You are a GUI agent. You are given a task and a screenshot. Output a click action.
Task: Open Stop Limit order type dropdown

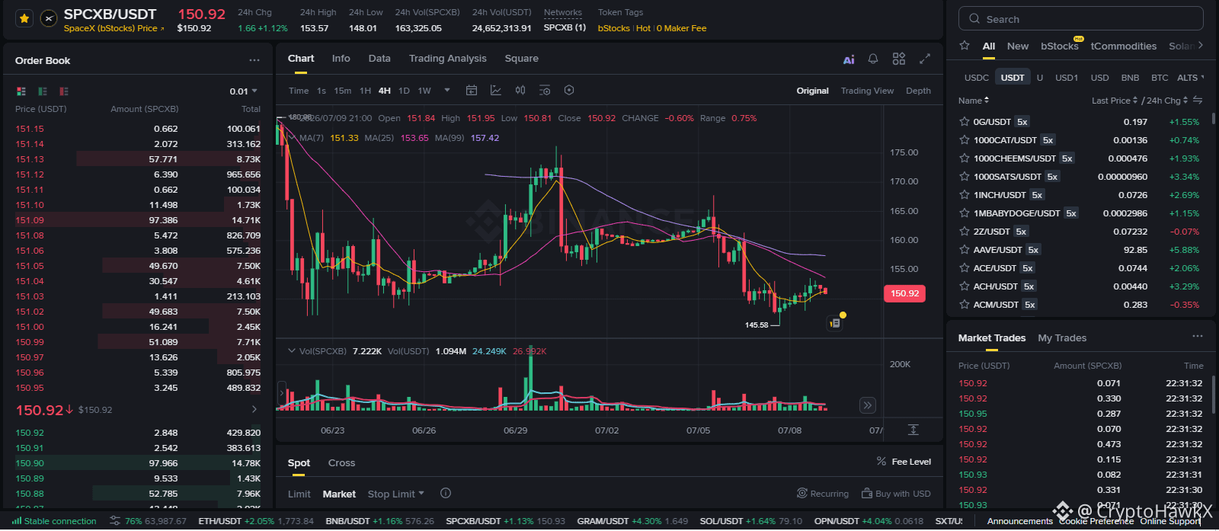395,494
